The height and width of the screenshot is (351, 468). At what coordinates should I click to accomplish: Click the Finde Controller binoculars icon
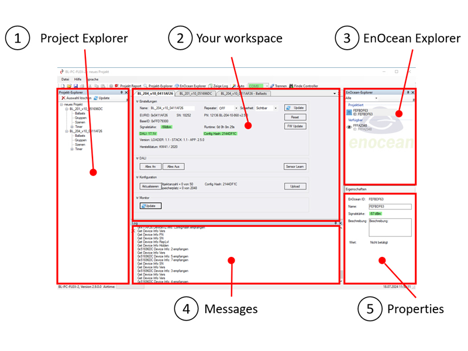[x=291, y=86]
